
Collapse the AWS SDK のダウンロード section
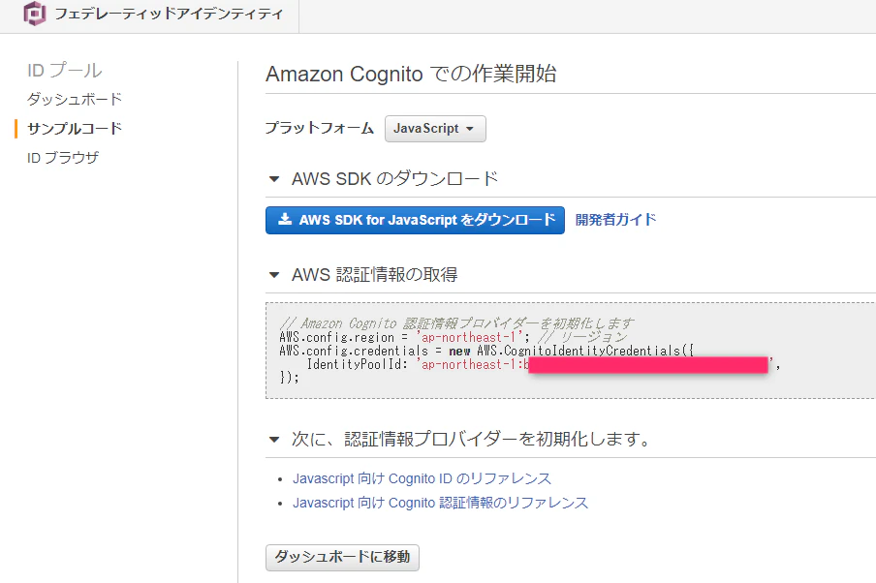click(x=273, y=179)
